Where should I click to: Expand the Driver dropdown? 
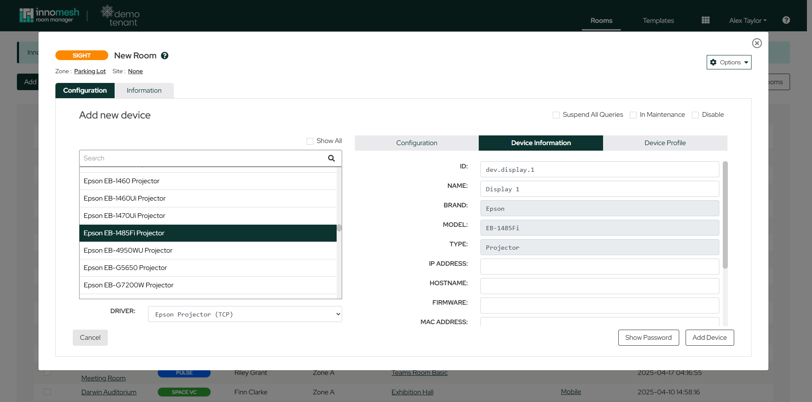pos(245,314)
